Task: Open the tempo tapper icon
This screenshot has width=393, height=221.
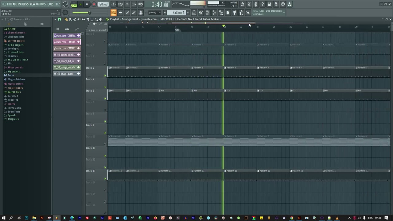Action: [x=241, y=13]
